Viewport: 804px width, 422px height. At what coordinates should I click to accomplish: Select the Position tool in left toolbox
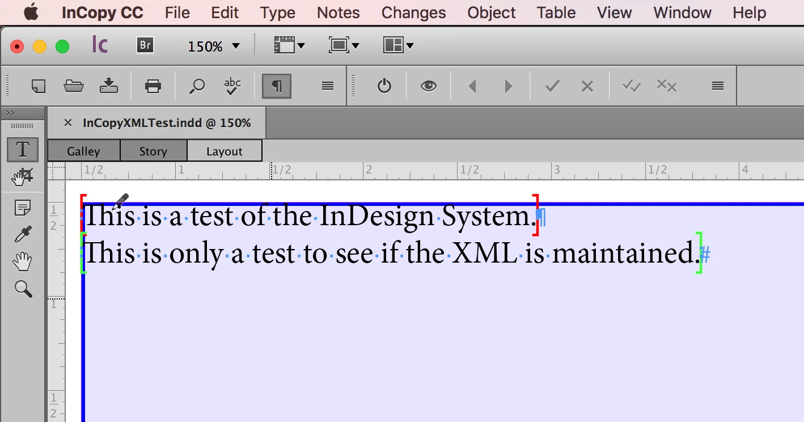(x=22, y=176)
